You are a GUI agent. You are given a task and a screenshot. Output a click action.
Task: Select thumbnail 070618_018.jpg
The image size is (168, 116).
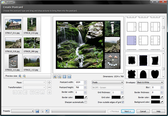[13, 44]
